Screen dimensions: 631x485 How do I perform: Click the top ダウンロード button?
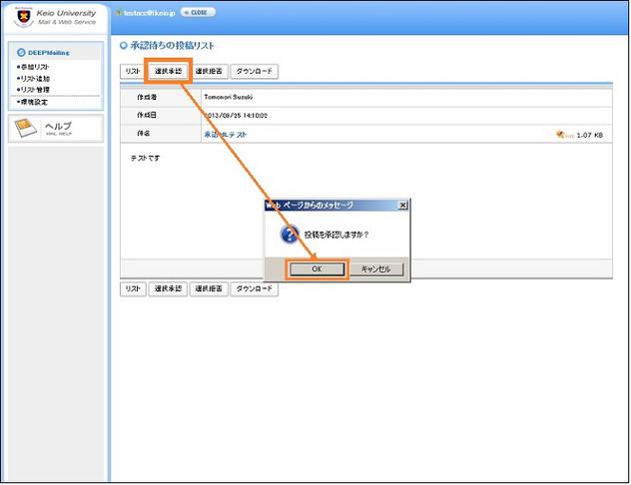pyautogui.click(x=254, y=72)
